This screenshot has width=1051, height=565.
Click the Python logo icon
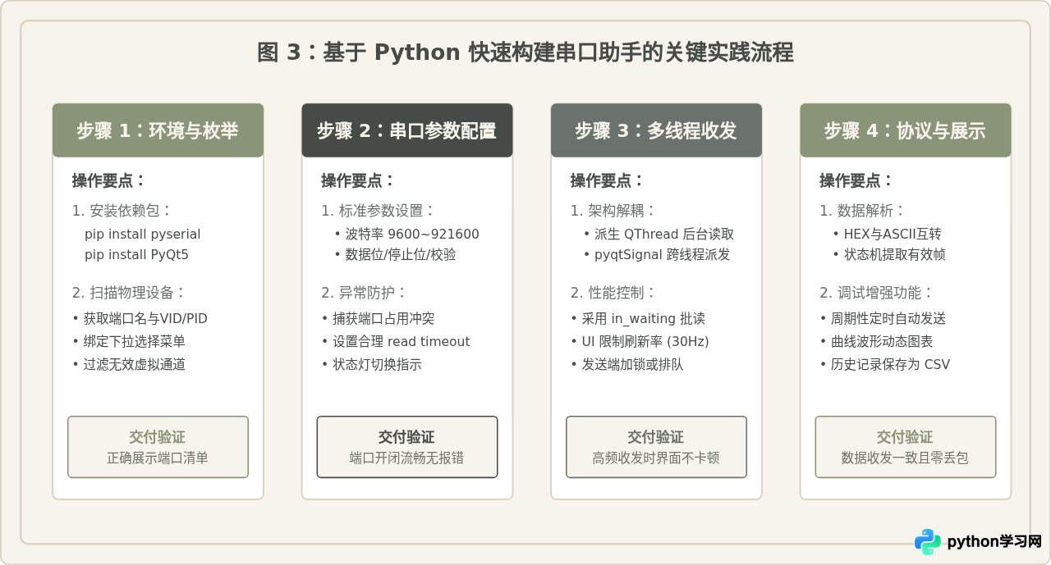click(928, 542)
